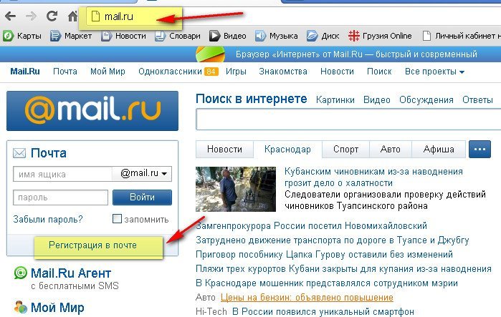Open the browser home icon
501x317 pixels.
[72, 16]
